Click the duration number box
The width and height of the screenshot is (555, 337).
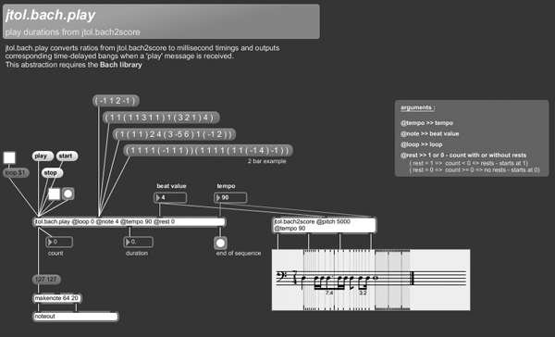pos(139,242)
